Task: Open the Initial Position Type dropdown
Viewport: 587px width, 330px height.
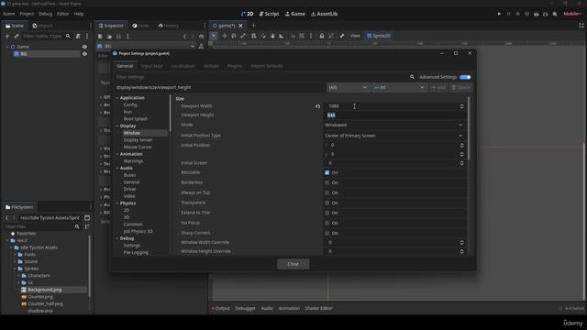Action: (x=394, y=136)
